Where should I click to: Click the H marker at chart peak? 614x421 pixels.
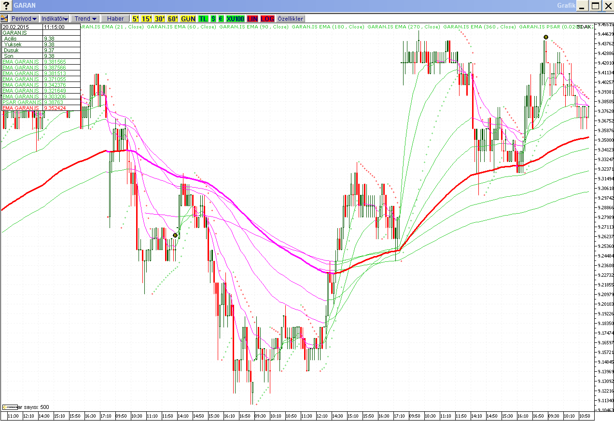pos(545,37)
